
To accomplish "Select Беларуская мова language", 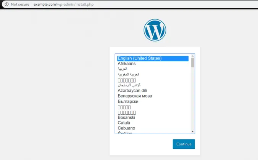I will 135,96.
